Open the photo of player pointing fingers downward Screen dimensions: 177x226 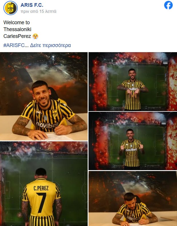(133, 82)
